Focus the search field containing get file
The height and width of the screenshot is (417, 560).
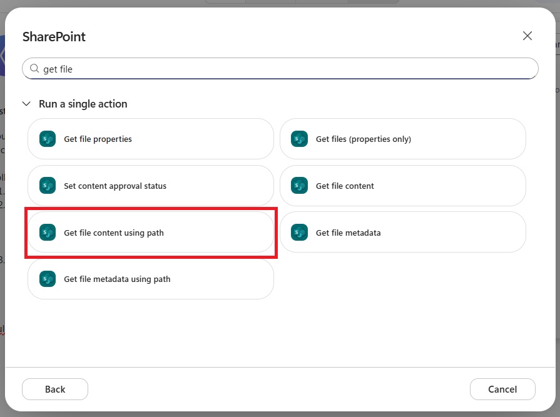click(280, 69)
